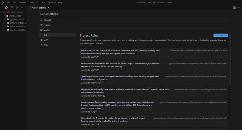
Task: Toggle split editor layout icon
Action: 234,8
